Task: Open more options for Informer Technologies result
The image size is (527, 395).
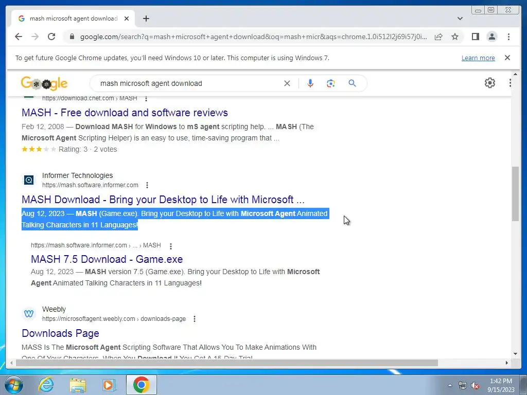Action: 147,185
